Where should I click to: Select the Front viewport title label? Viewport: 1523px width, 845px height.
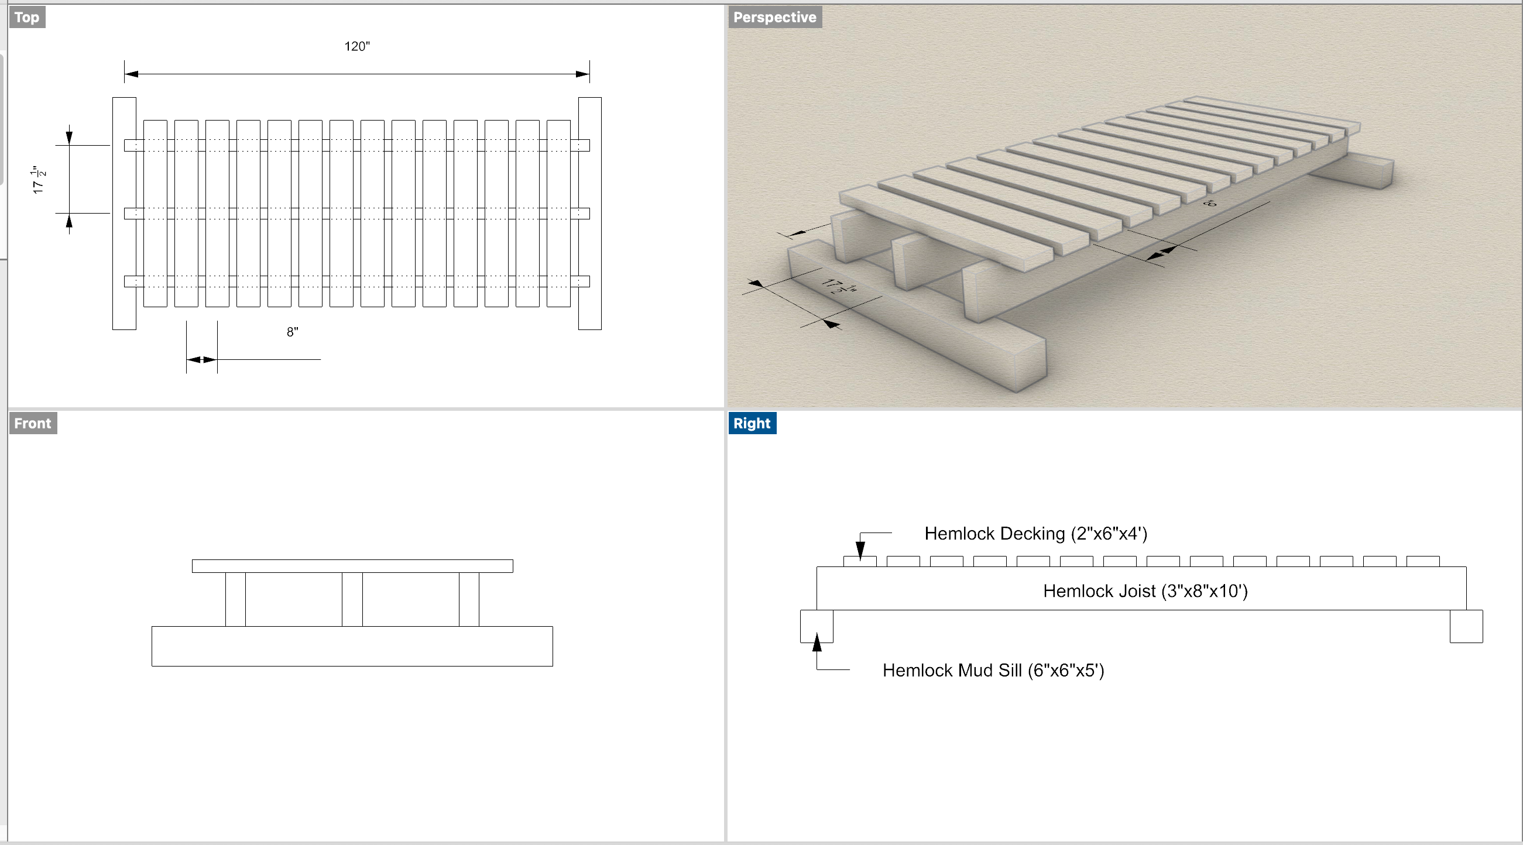coord(33,423)
